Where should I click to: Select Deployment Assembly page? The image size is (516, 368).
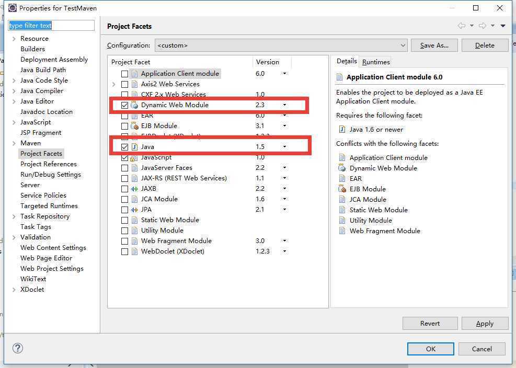tap(54, 60)
